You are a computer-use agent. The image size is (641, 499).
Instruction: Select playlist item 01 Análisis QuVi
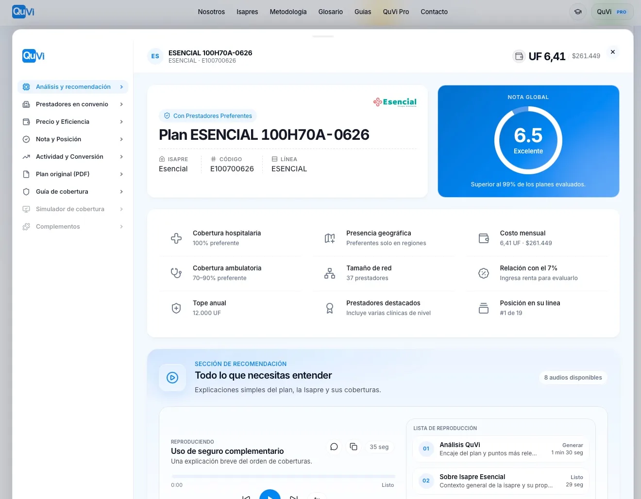pyautogui.click(x=501, y=449)
